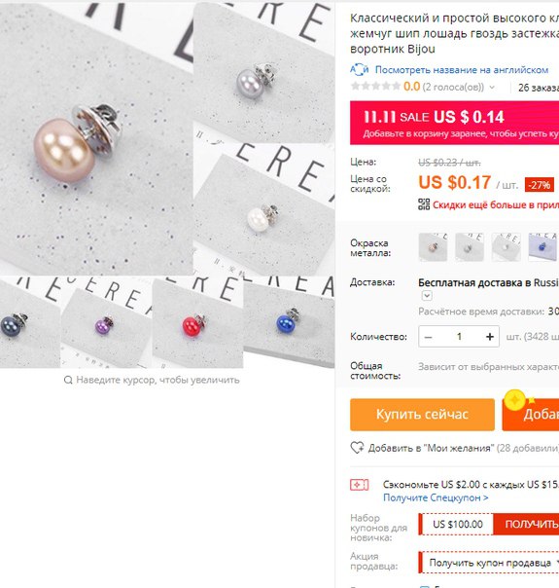Click the translate icon beside the English title link
Screen dimensions: 559x588
(x=359, y=69)
